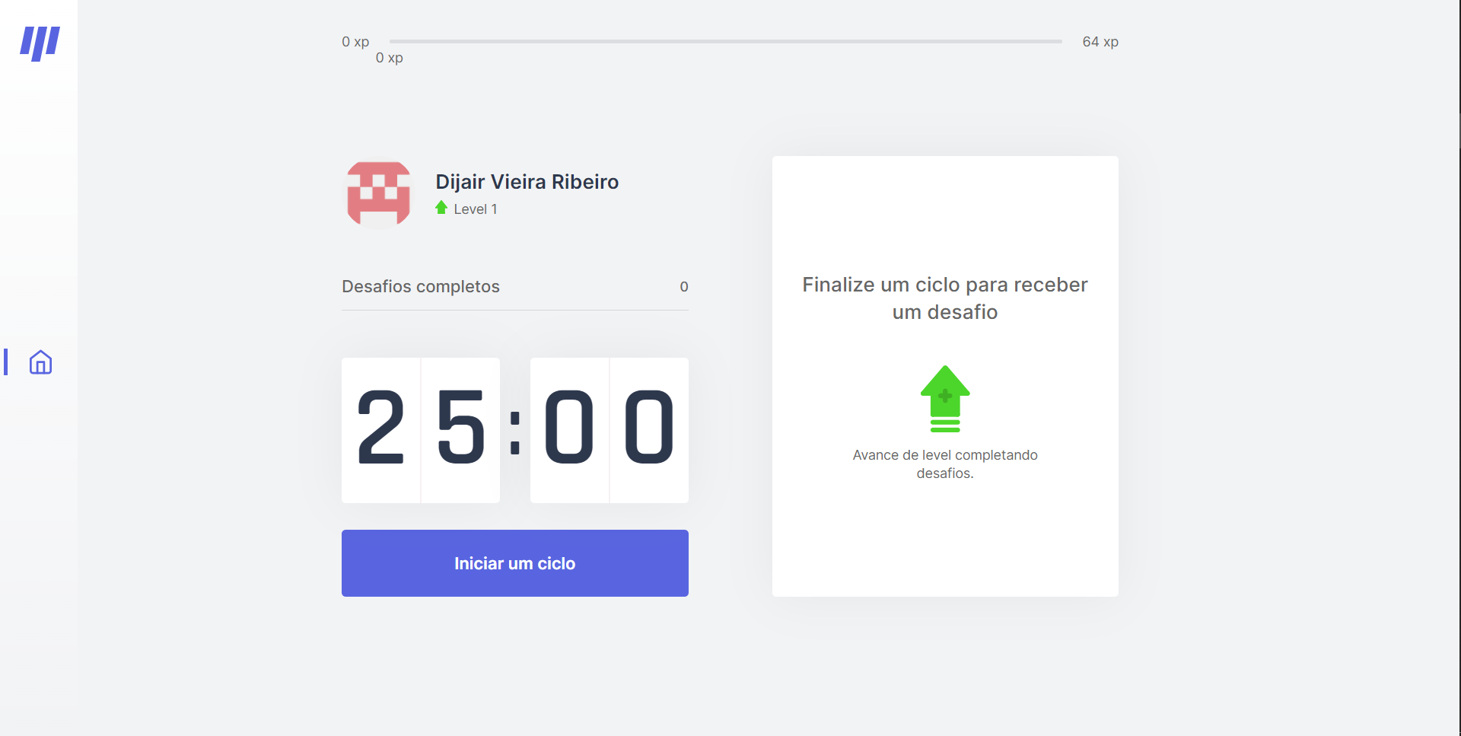
Task: Click the current 0 xp indicator under bar
Action: click(389, 58)
